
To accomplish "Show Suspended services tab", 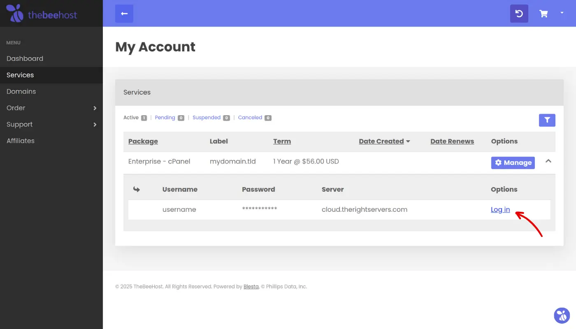I will click(x=207, y=118).
